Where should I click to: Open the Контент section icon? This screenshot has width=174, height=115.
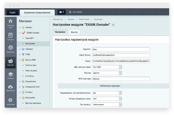coord(10,35)
